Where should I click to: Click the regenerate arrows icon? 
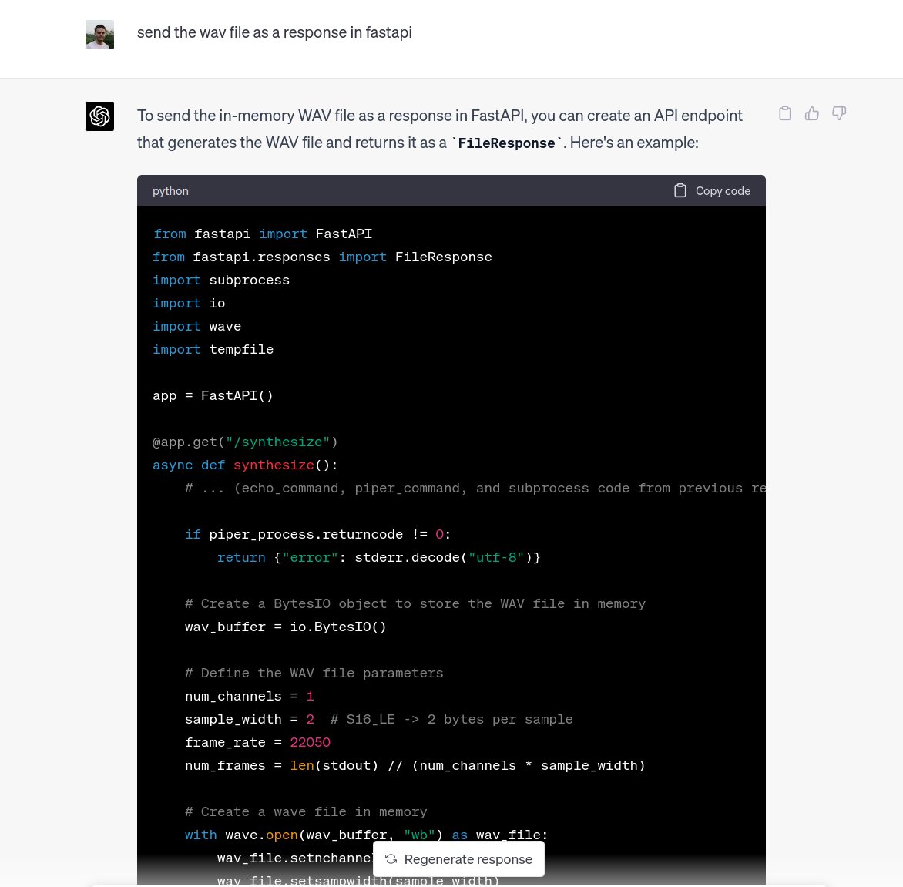[x=391, y=858]
